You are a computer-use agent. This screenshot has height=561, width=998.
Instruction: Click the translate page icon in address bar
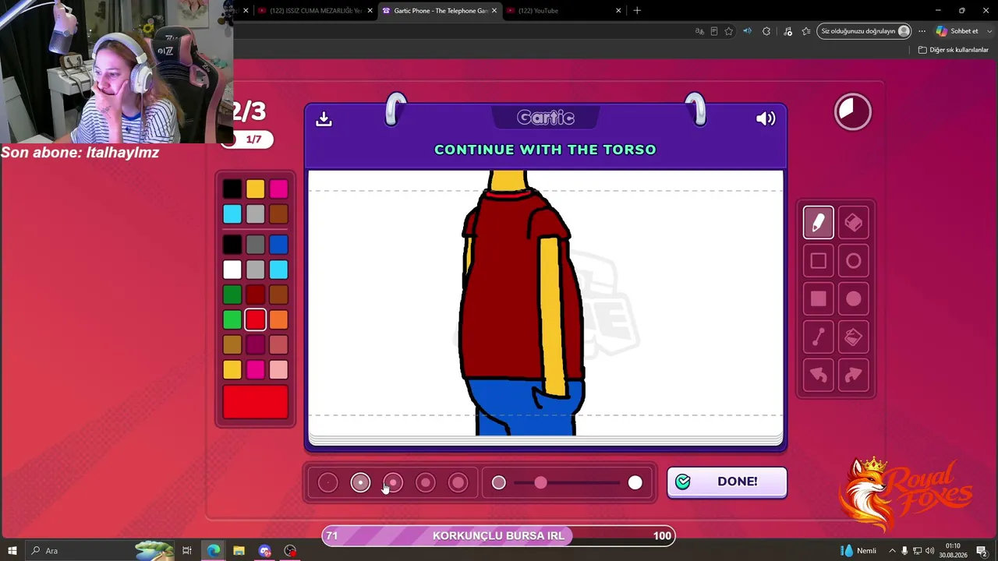699,31
